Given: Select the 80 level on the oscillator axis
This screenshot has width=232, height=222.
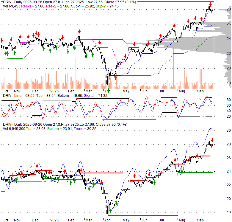Looking at the screenshot, I should [x=229, y=100].
